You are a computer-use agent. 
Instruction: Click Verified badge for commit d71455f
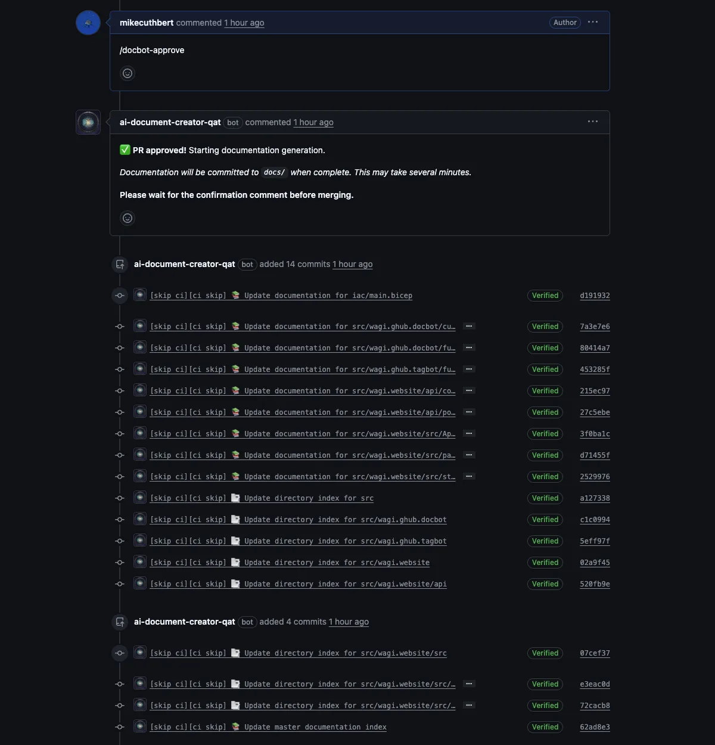click(545, 455)
